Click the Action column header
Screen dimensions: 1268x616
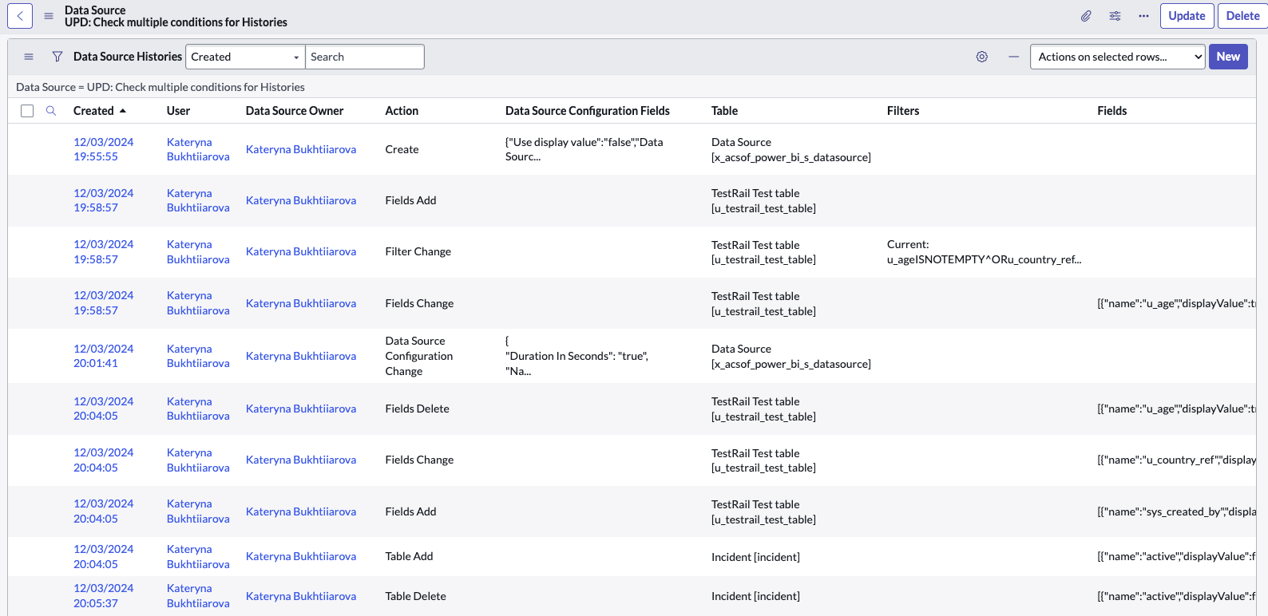click(x=402, y=111)
